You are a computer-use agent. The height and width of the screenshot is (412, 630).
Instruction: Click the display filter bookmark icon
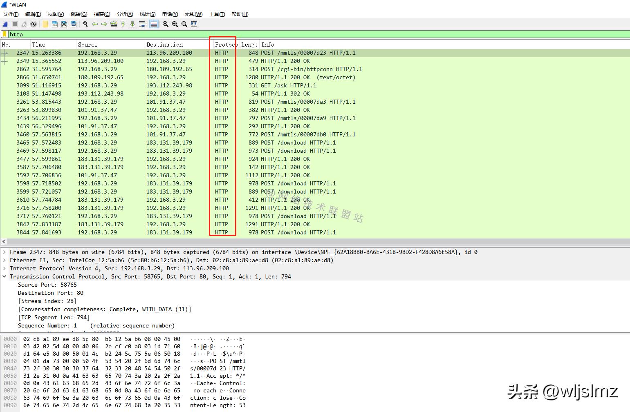click(4, 34)
